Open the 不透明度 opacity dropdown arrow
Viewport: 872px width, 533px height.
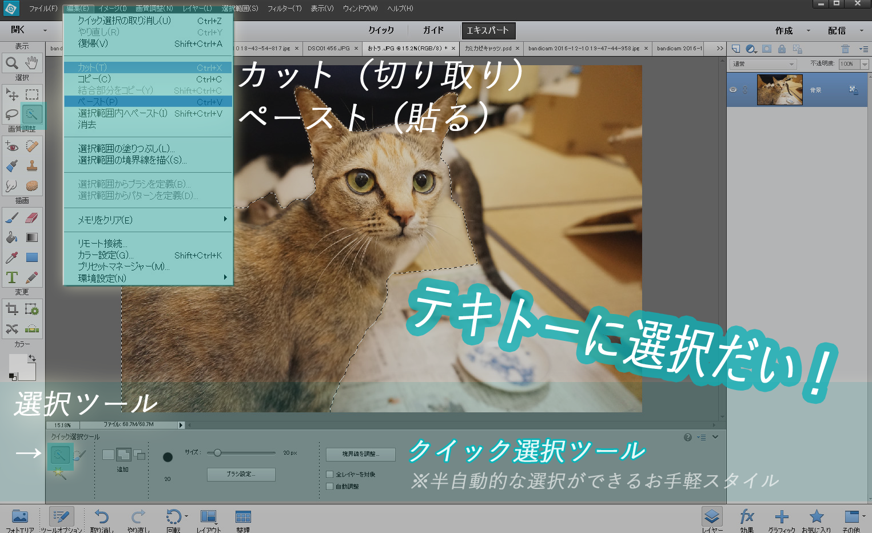click(865, 64)
